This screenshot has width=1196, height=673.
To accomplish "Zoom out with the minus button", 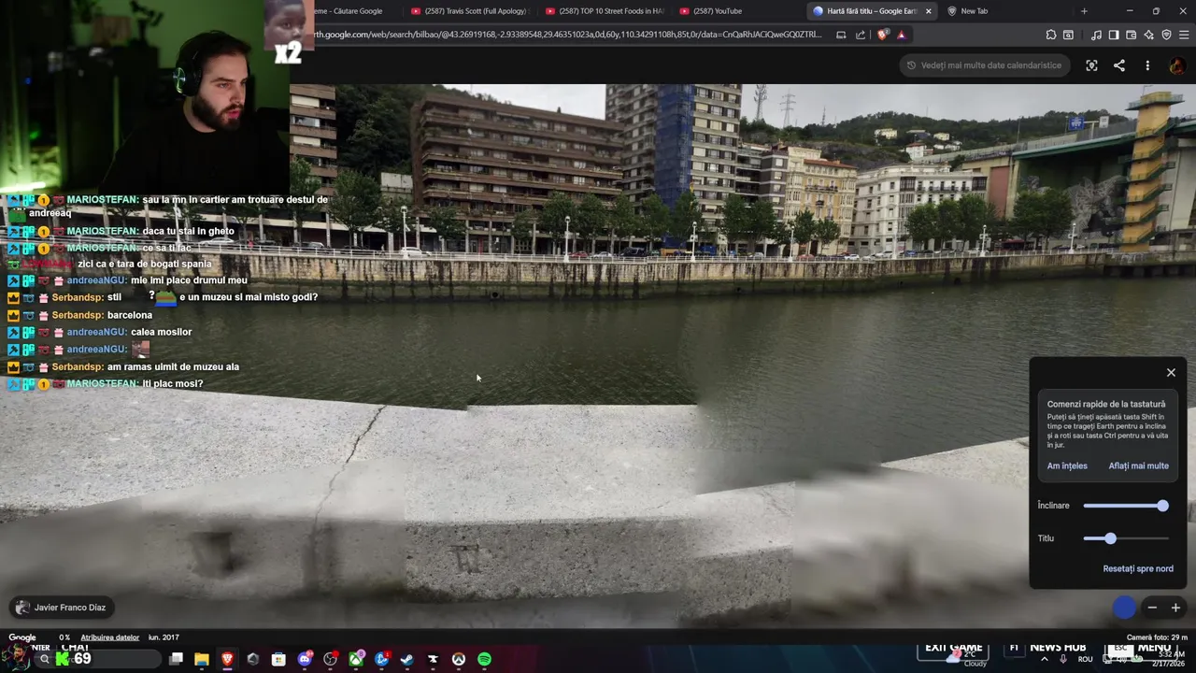I will (1152, 608).
